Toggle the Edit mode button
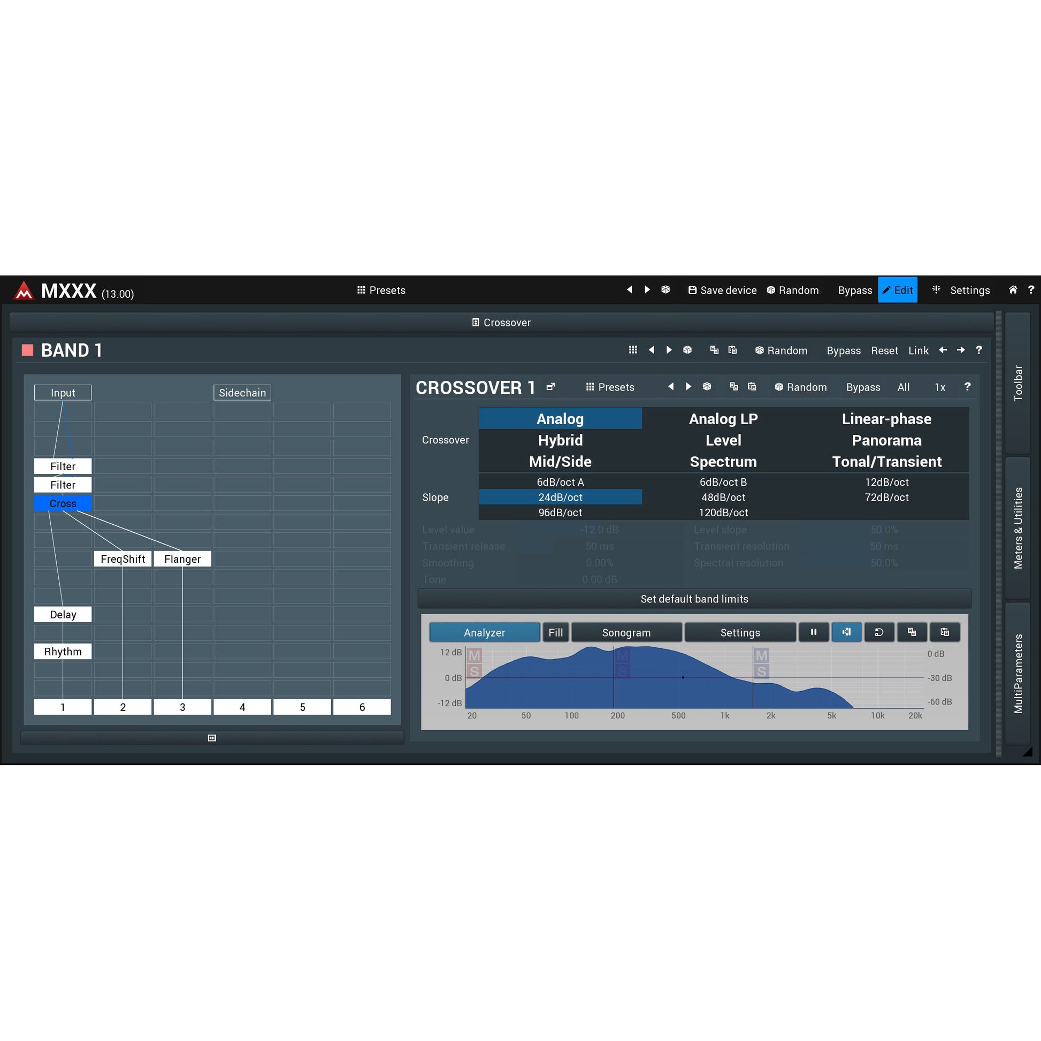This screenshot has height=1041, width=1041. tap(897, 290)
